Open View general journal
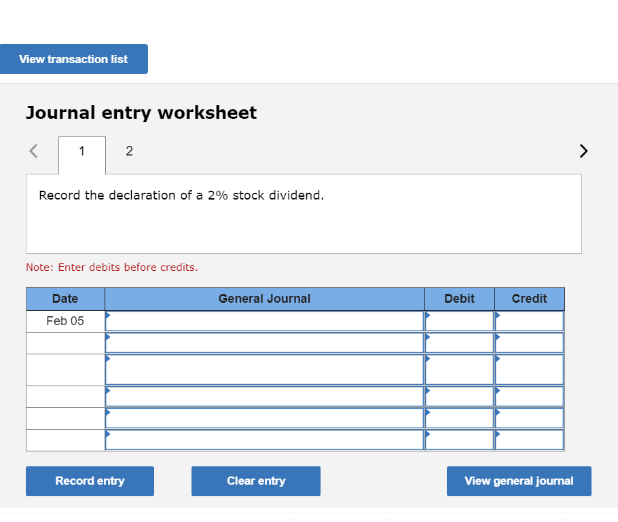 point(519,481)
